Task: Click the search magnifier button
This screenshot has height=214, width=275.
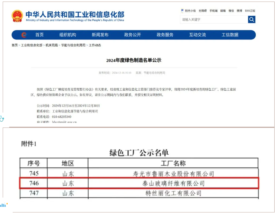Action: (252, 20)
